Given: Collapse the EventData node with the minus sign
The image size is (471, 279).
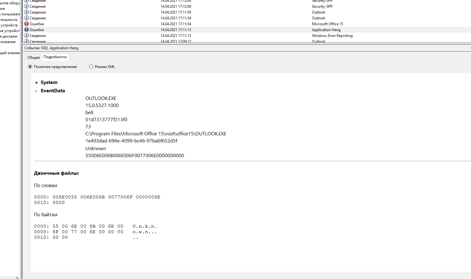Looking at the screenshot, I should pyautogui.click(x=36, y=91).
